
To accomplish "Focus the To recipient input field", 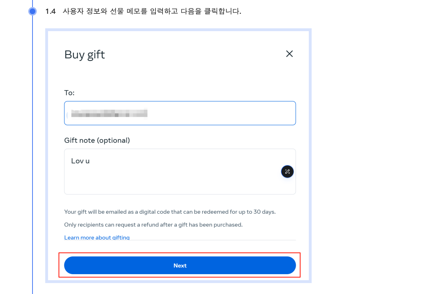I will click(219, 113).
